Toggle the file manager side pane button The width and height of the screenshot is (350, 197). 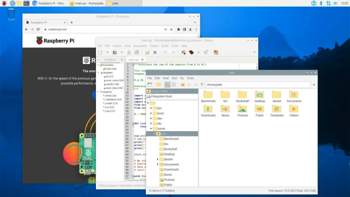(150, 84)
